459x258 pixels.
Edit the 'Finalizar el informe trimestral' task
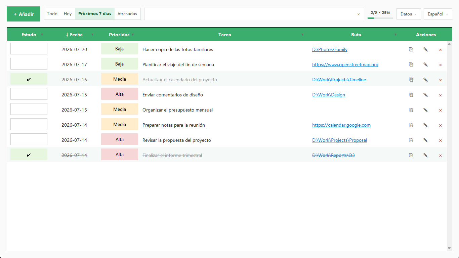click(x=425, y=155)
